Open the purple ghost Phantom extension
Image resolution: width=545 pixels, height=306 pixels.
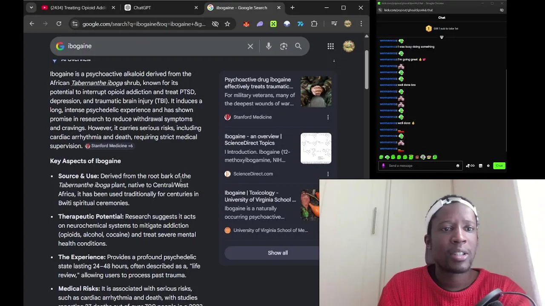[260, 24]
